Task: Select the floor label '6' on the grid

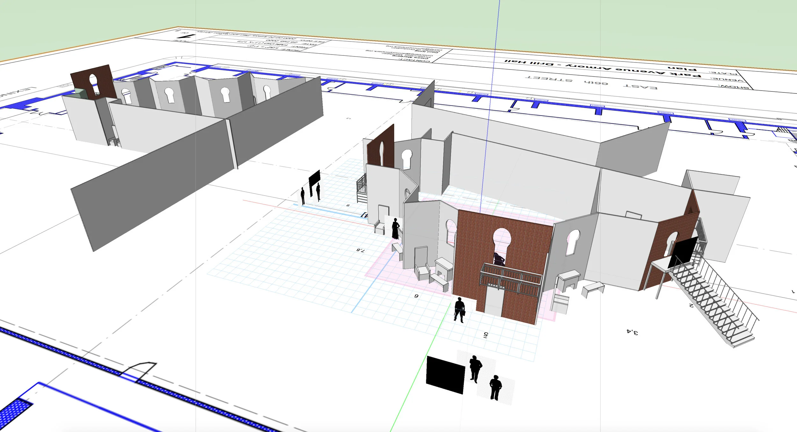Action: (x=416, y=296)
